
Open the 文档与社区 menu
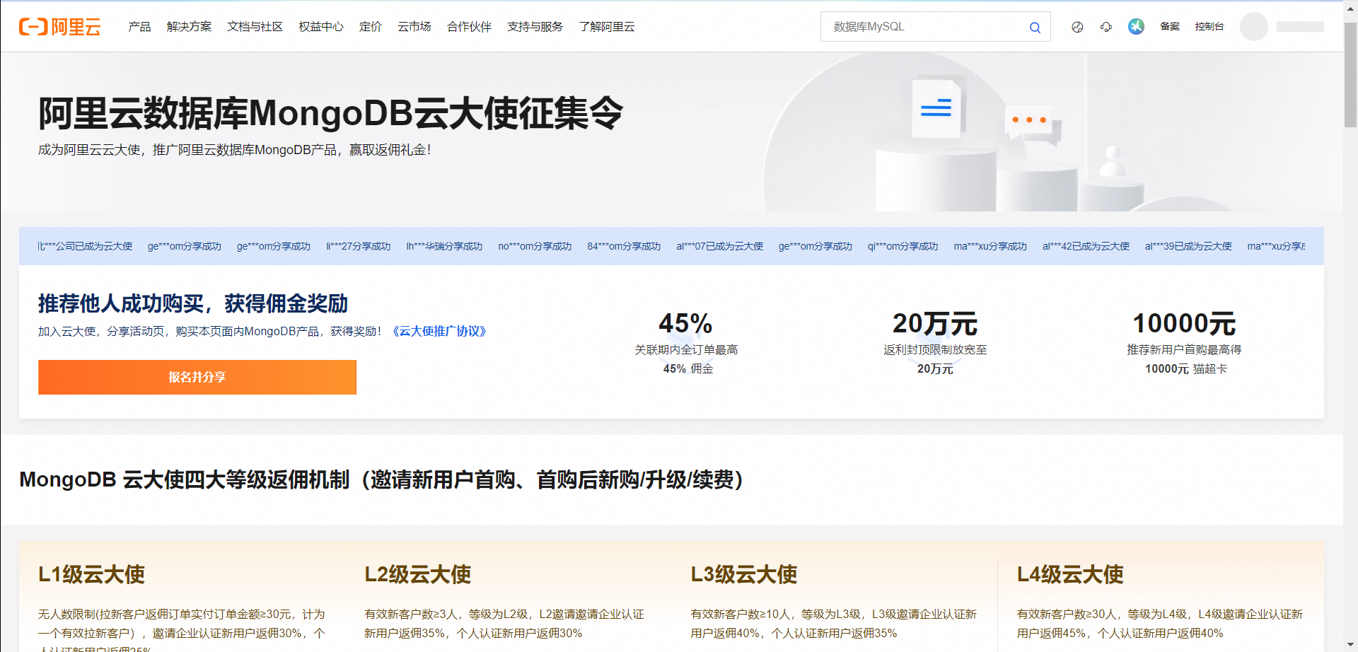click(x=255, y=27)
